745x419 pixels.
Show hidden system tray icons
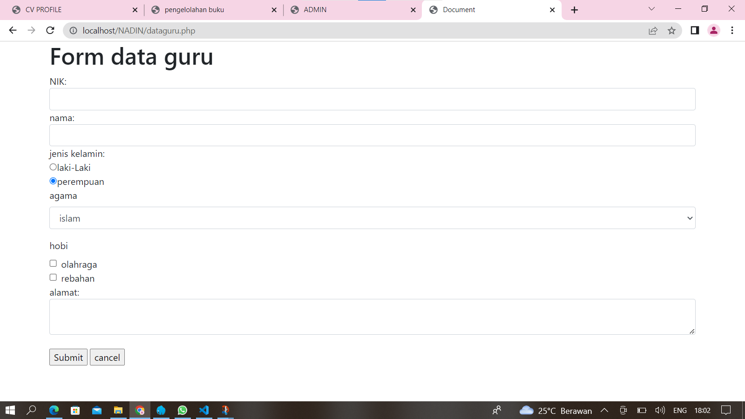pyautogui.click(x=604, y=410)
